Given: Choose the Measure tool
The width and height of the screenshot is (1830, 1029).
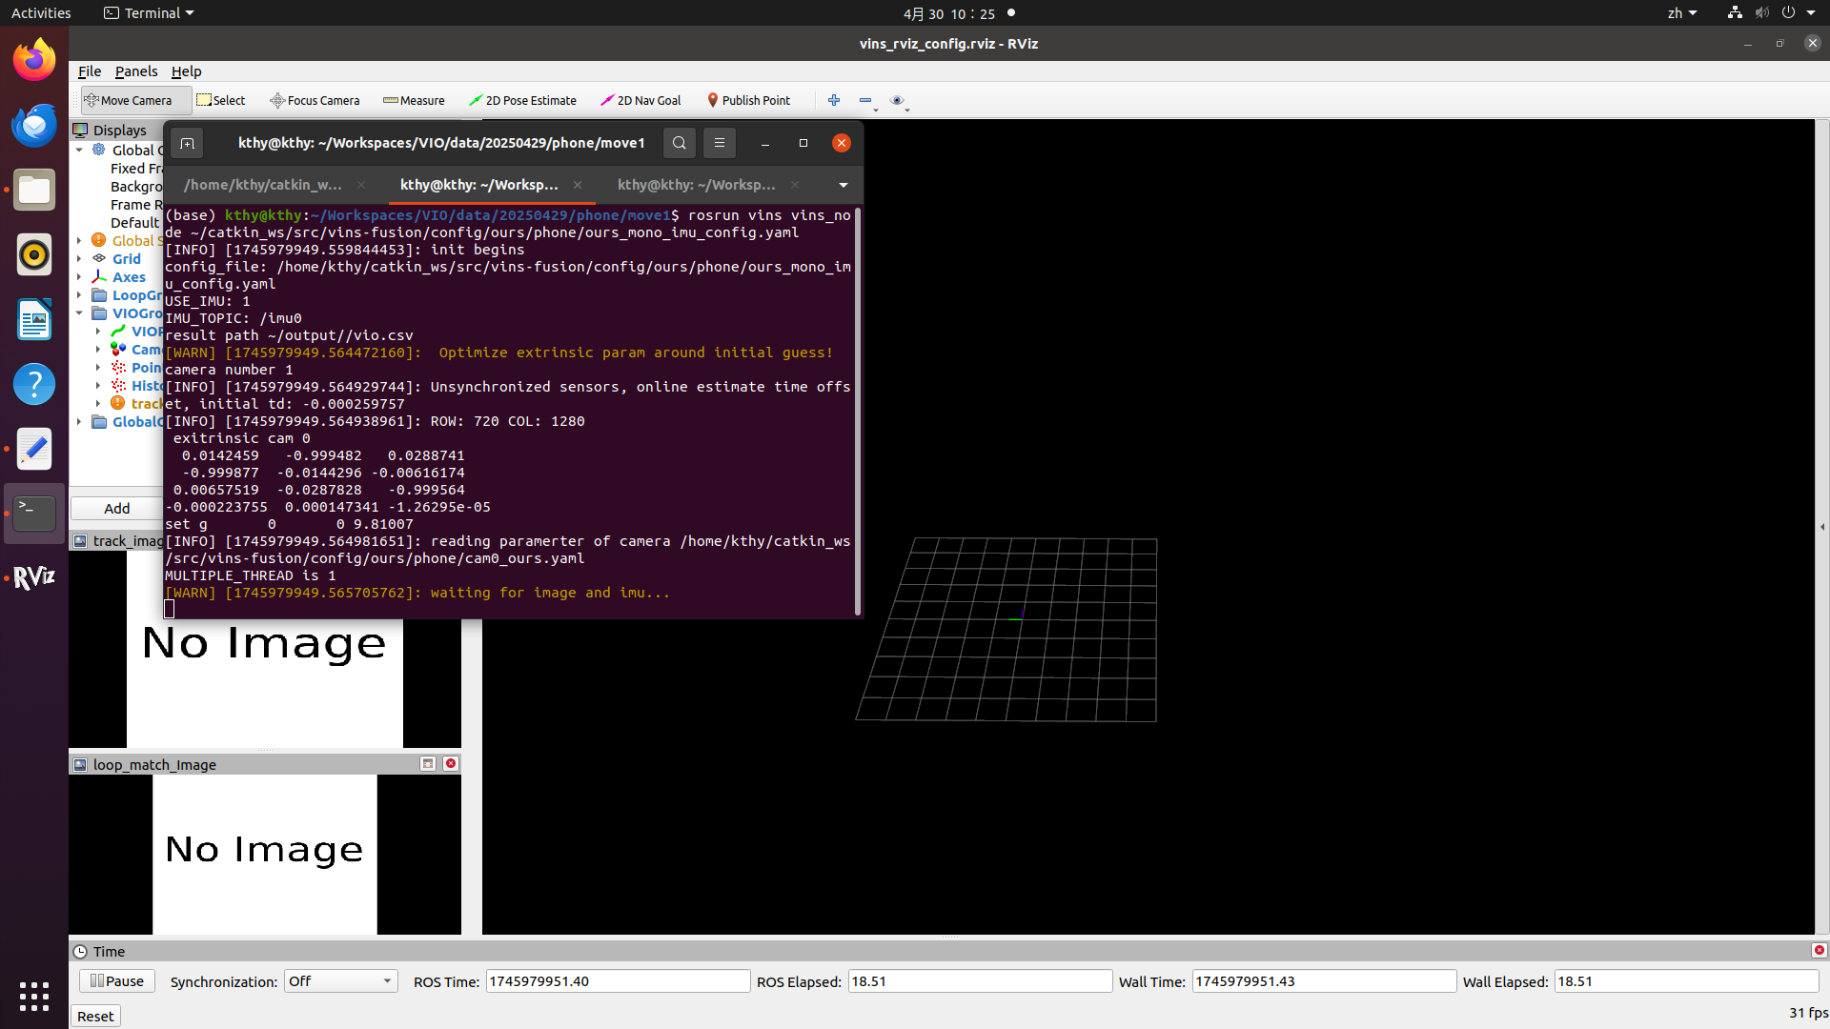Looking at the screenshot, I should tap(414, 100).
